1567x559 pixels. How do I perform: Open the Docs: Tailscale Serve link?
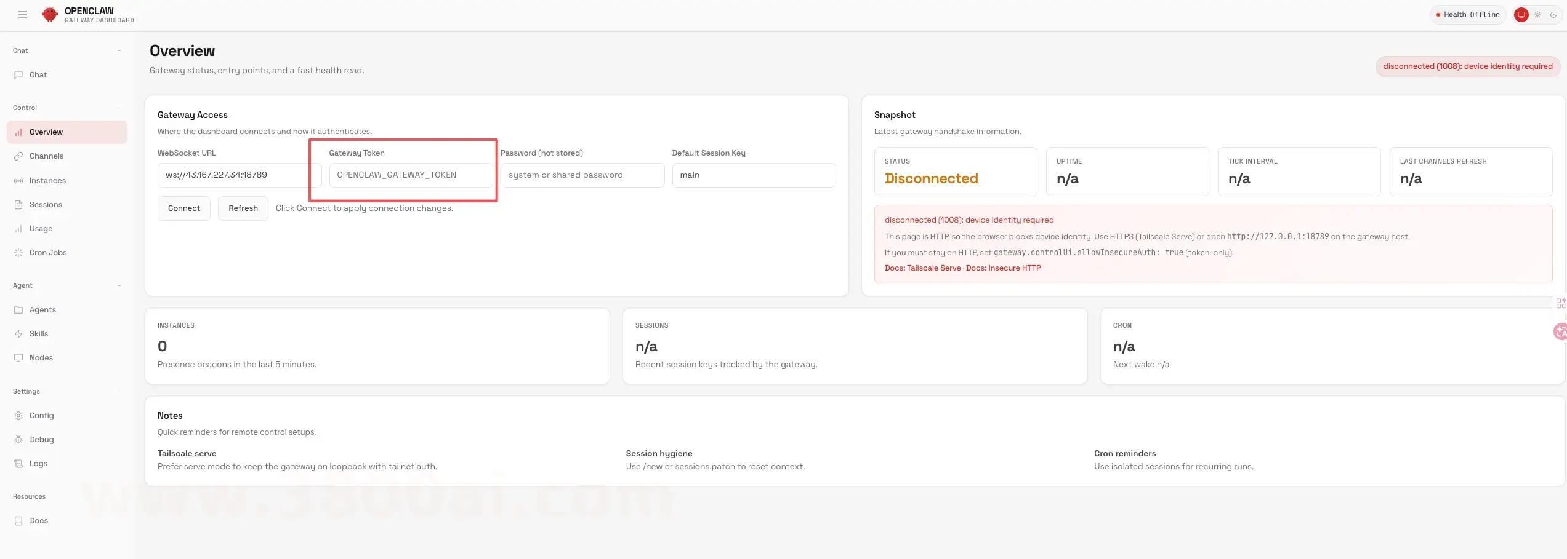pyautogui.click(x=922, y=268)
